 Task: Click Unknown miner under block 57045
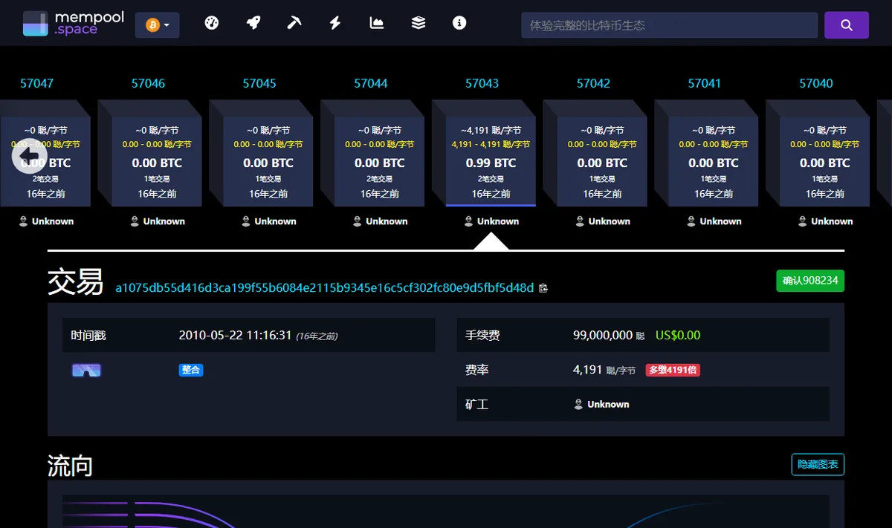click(268, 221)
